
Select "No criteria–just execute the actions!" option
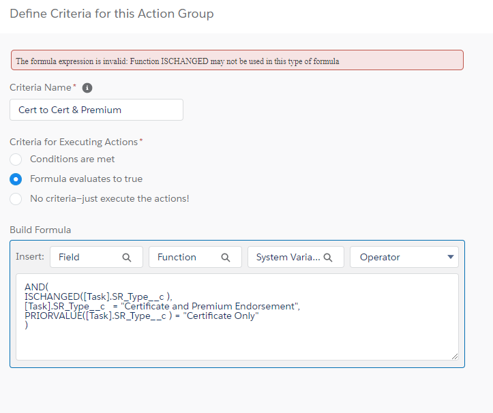point(16,199)
